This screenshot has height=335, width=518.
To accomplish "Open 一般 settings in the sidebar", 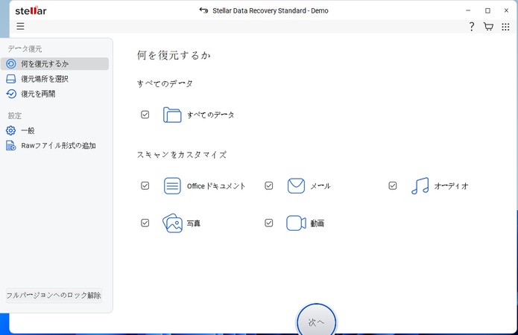I will click(28, 131).
